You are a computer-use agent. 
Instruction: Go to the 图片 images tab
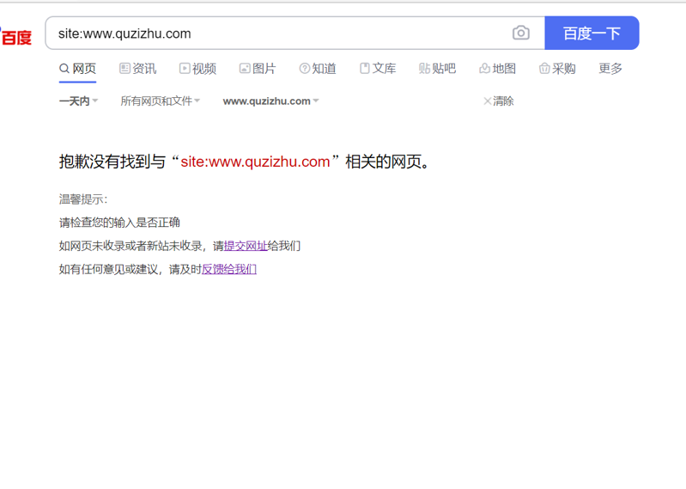(258, 69)
